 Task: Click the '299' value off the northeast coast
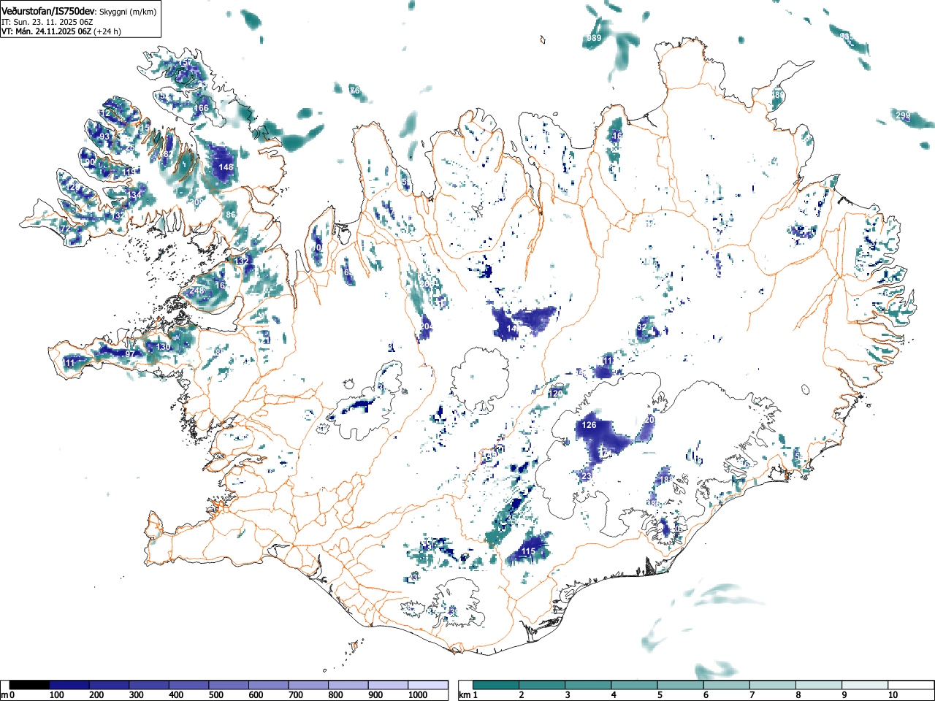[903, 116]
